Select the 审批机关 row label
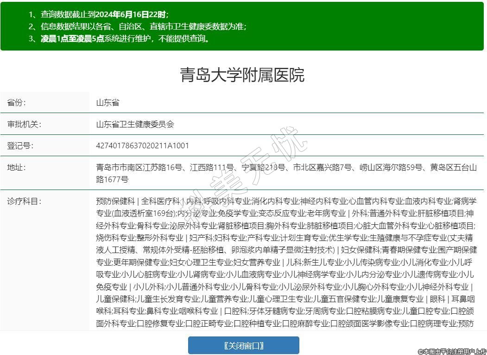487x355 pixels. pos(24,124)
